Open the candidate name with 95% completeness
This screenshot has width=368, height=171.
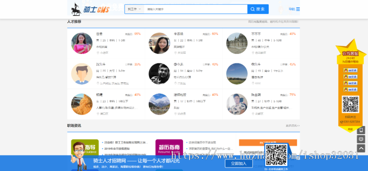point(99,34)
